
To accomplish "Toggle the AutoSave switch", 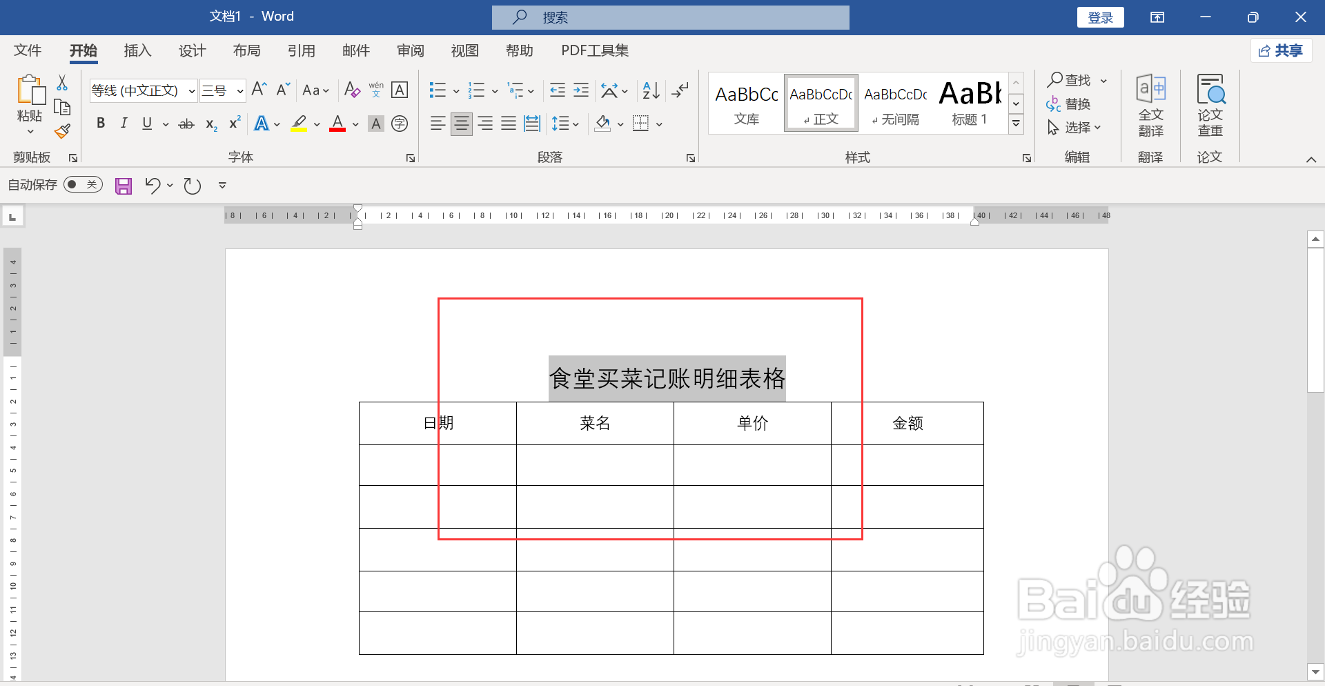I will pos(83,184).
